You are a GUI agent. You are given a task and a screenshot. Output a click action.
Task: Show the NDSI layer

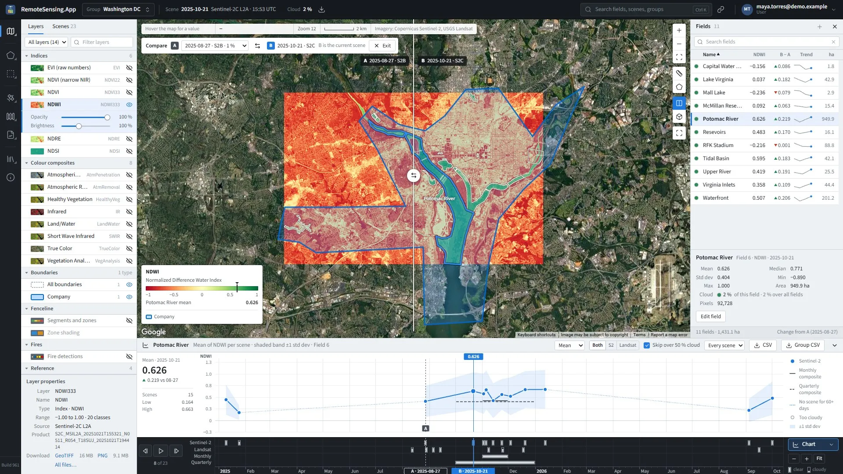pos(129,151)
